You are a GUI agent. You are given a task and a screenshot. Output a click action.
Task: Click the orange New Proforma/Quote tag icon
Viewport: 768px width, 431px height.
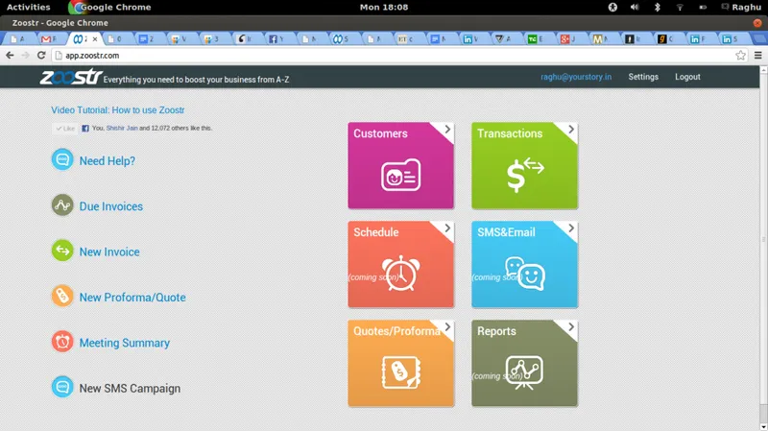(x=62, y=297)
